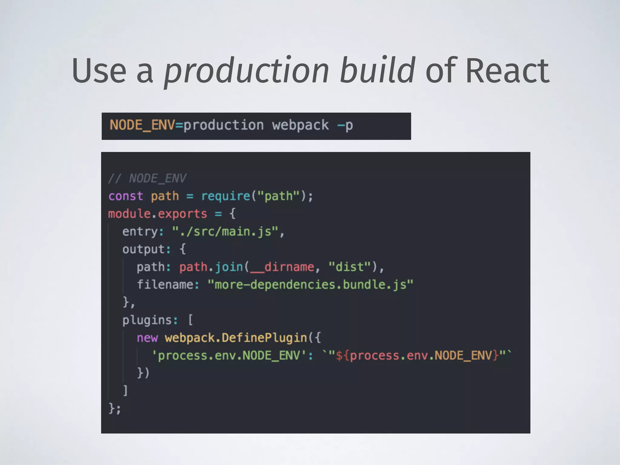The height and width of the screenshot is (465, 620).
Task: Click the 'output: {' line
Action: (x=154, y=249)
